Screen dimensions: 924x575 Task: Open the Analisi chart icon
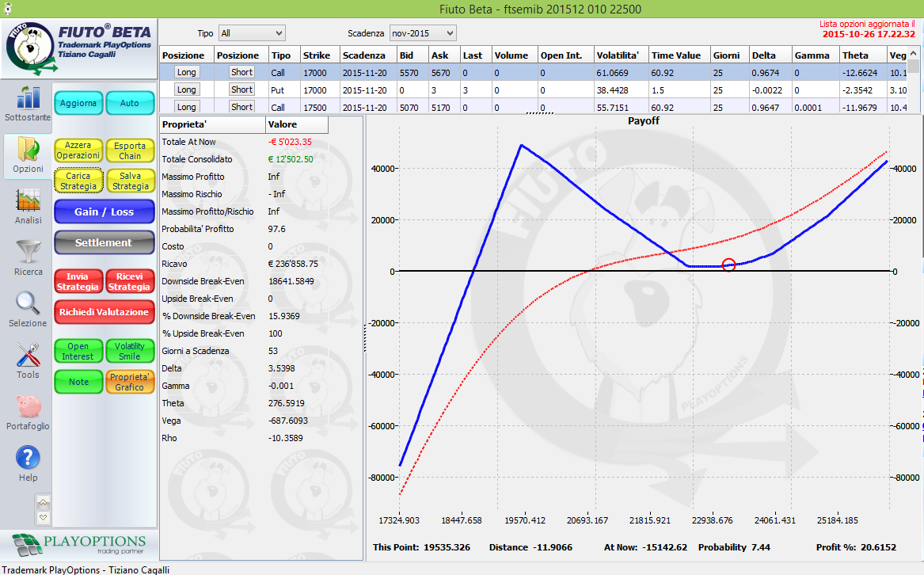coord(28,200)
